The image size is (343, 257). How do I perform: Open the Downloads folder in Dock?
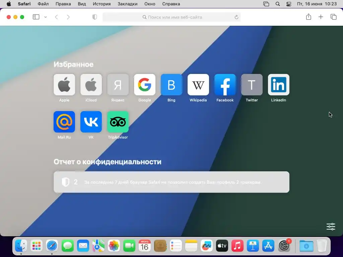[x=306, y=246]
